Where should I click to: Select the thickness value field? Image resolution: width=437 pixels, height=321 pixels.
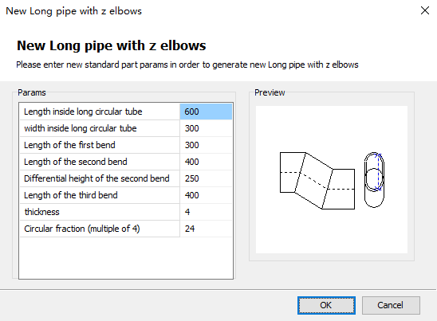[x=206, y=212]
